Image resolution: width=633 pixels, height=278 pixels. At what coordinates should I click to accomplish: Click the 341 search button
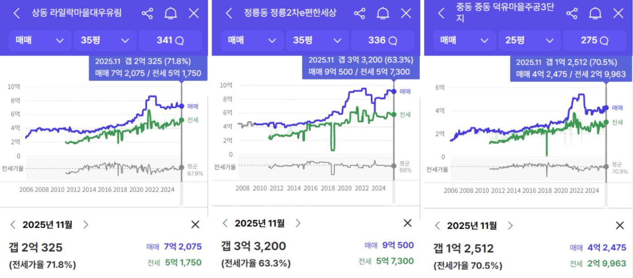point(170,41)
